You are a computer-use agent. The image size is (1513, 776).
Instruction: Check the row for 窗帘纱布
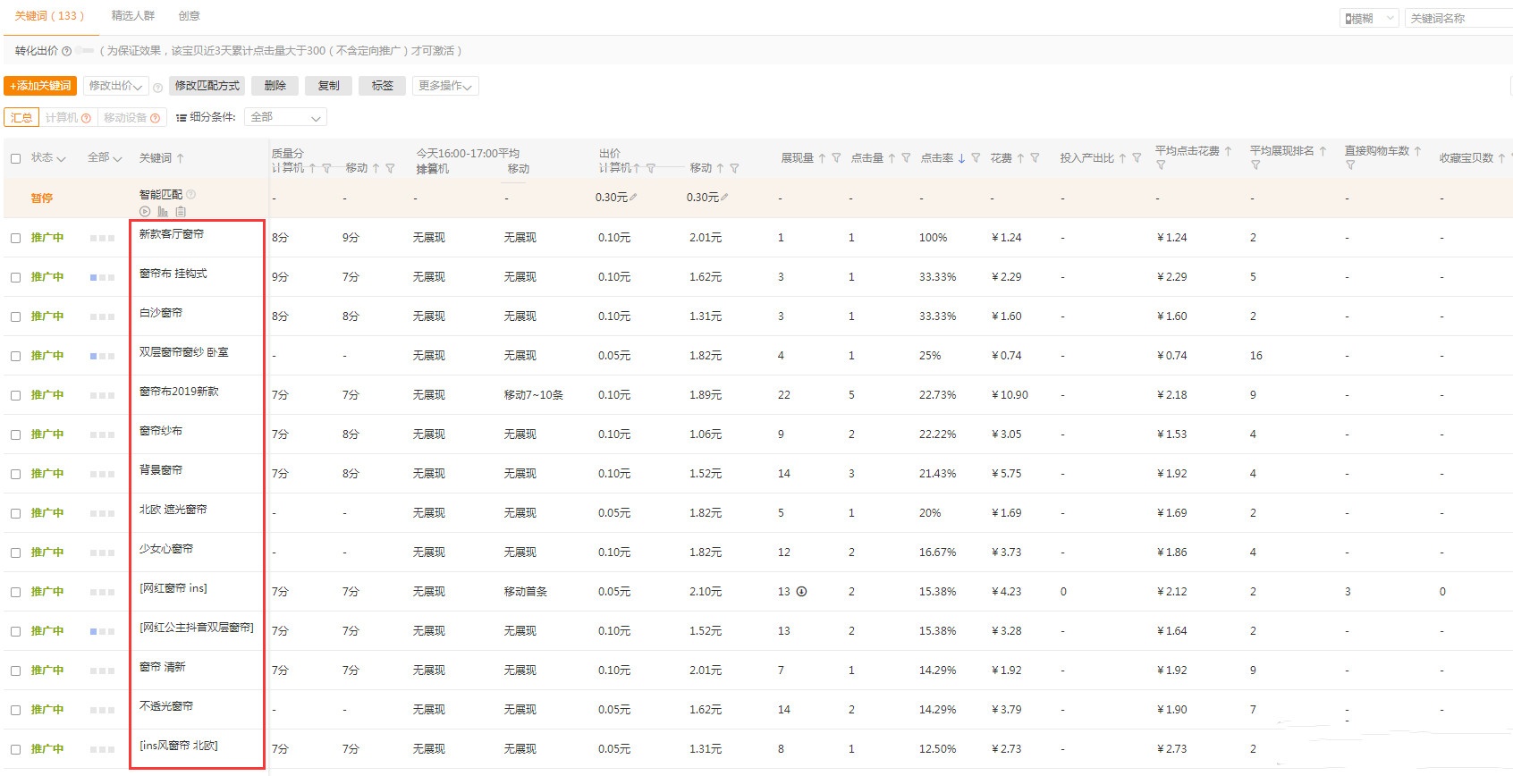[x=15, y=434]
